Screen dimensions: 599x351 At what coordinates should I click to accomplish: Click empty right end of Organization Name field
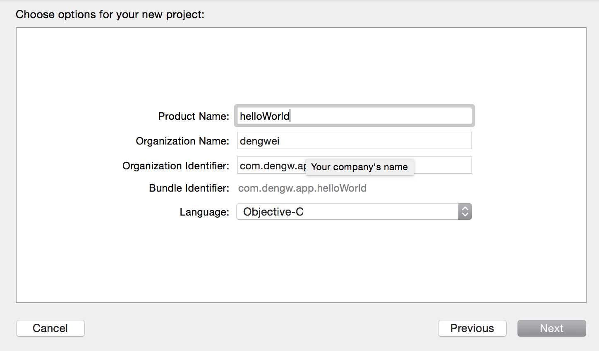pos(414,141)
